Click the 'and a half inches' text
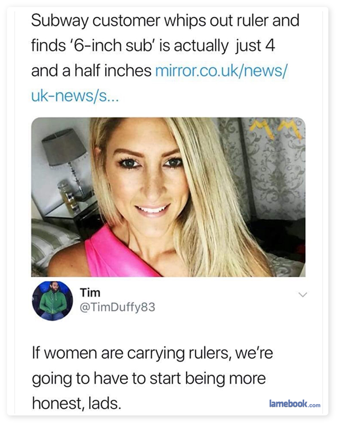 [91, 70]
